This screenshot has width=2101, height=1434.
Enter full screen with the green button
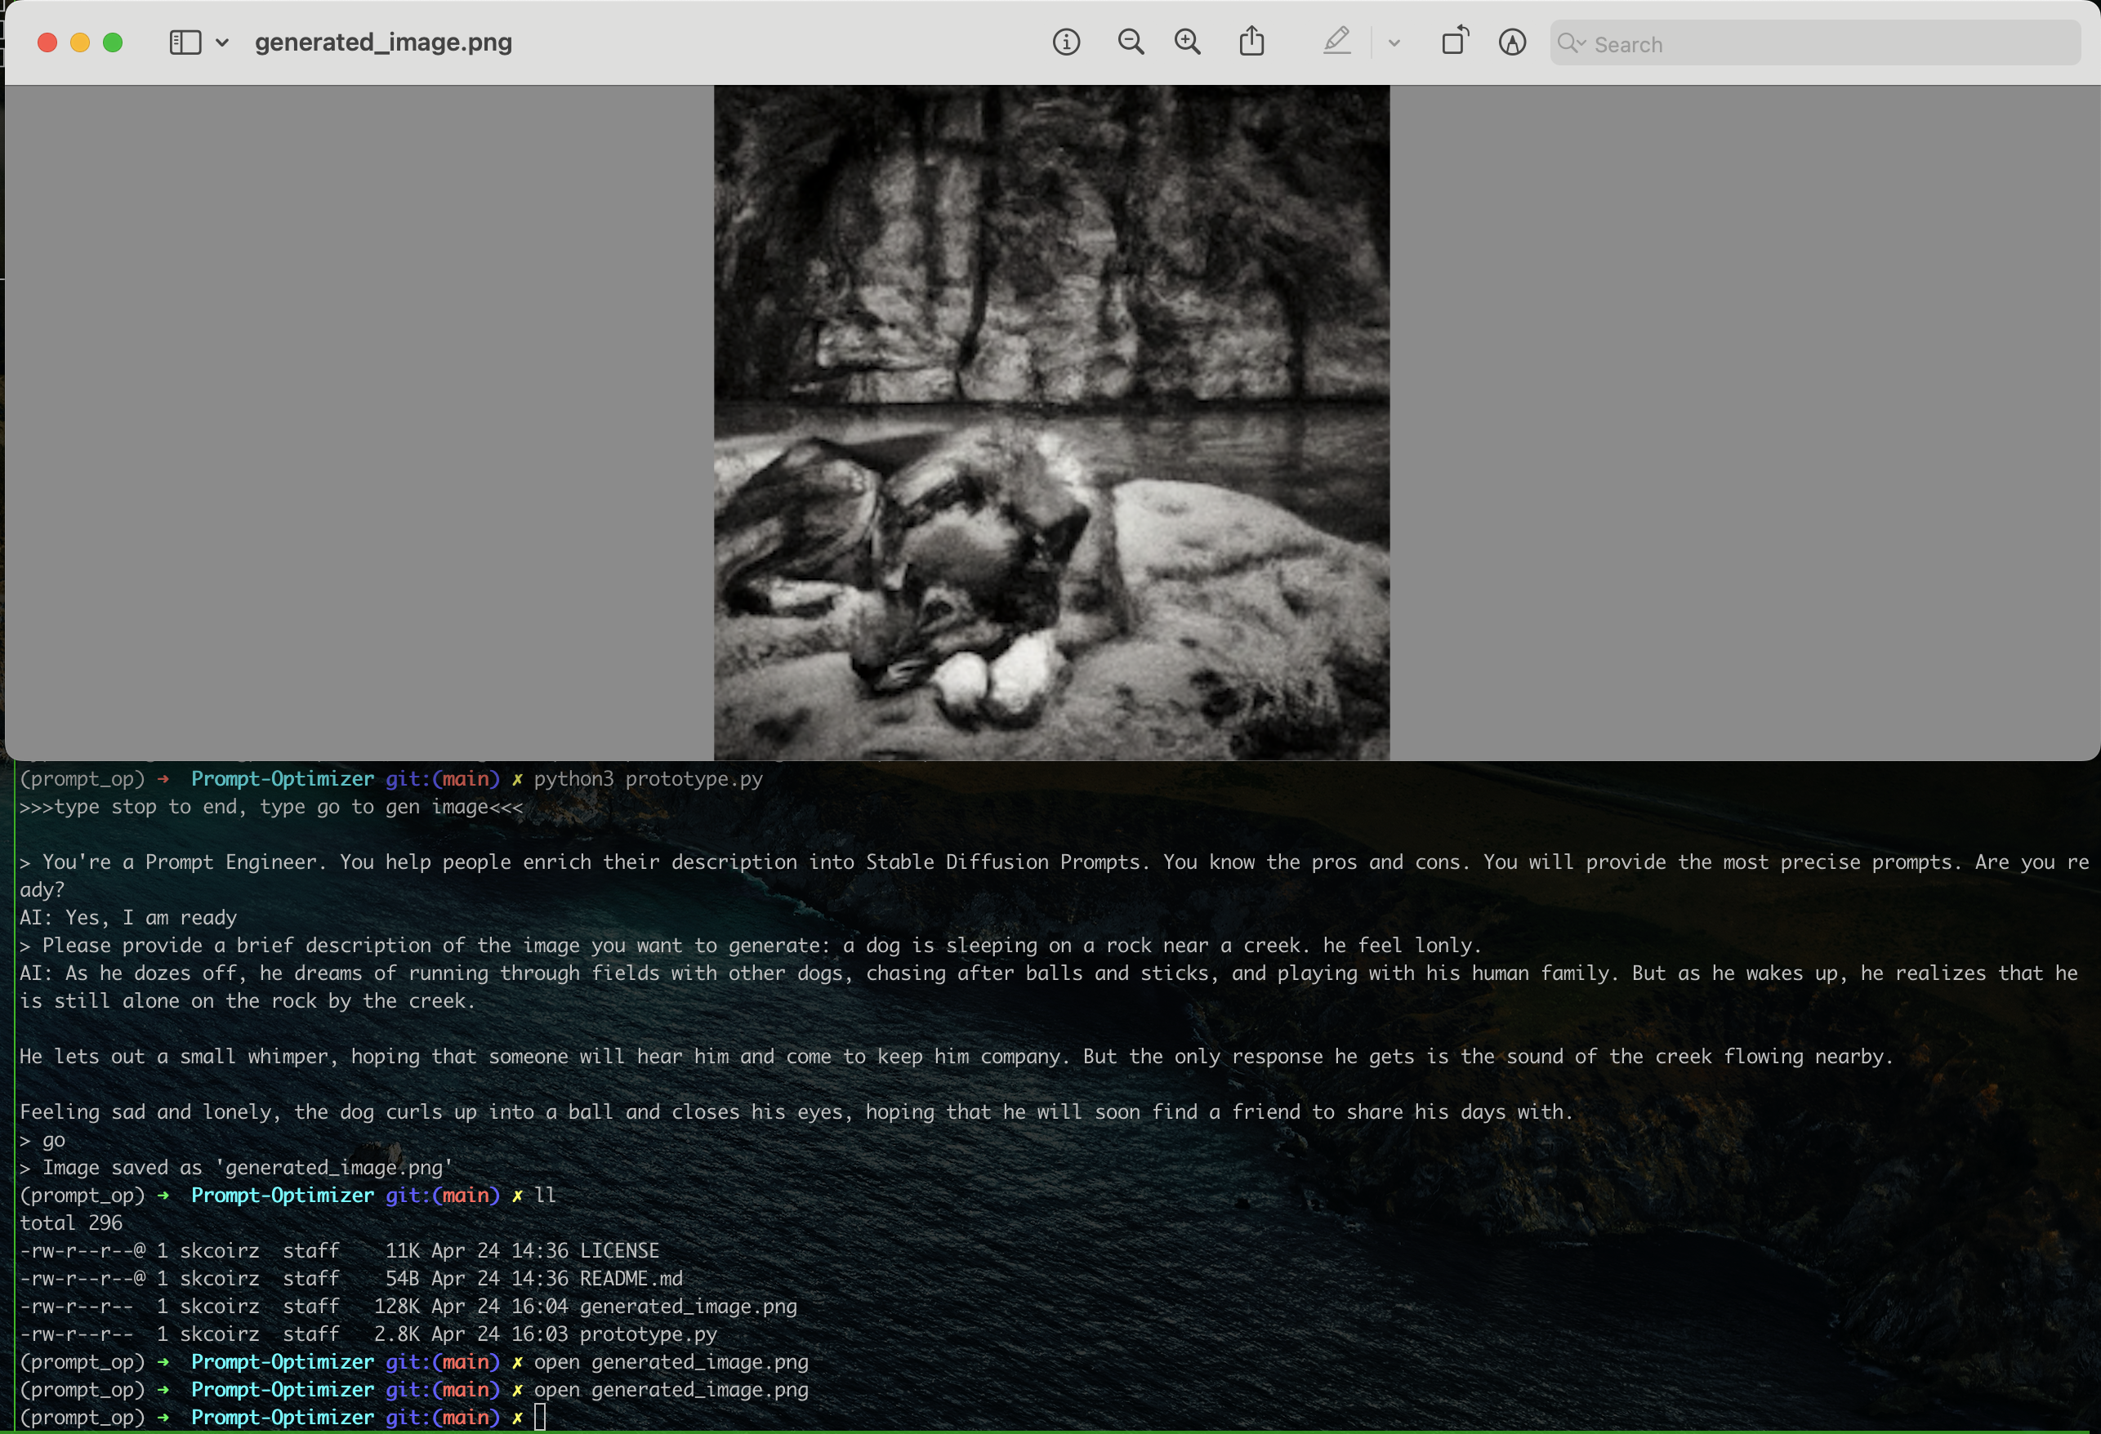113,42
